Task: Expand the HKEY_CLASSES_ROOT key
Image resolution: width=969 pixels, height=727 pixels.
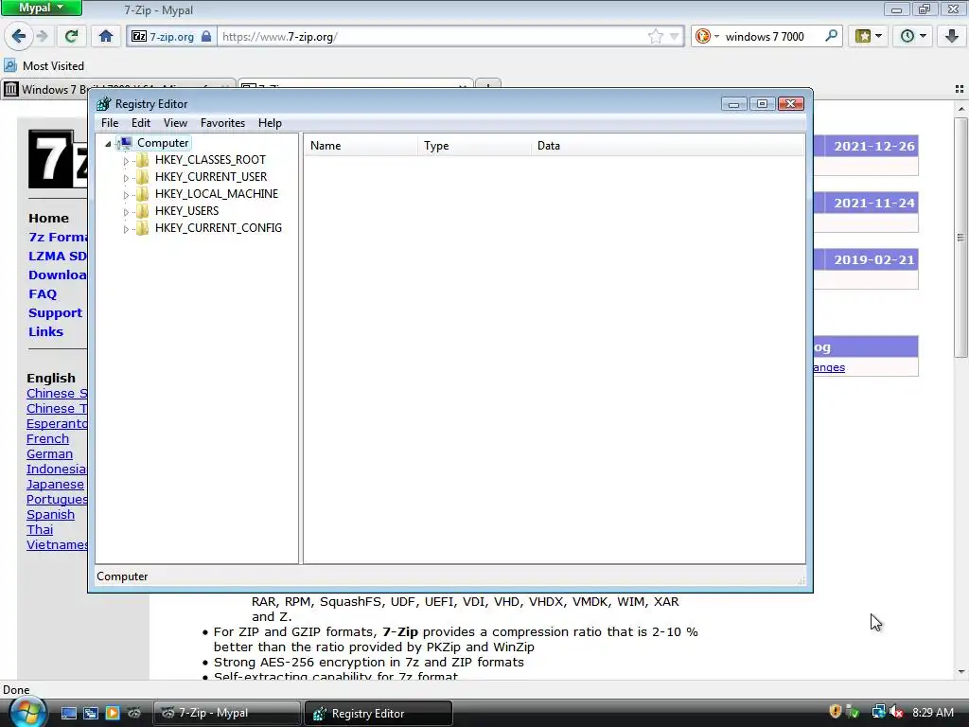Action: pos(126,161)
